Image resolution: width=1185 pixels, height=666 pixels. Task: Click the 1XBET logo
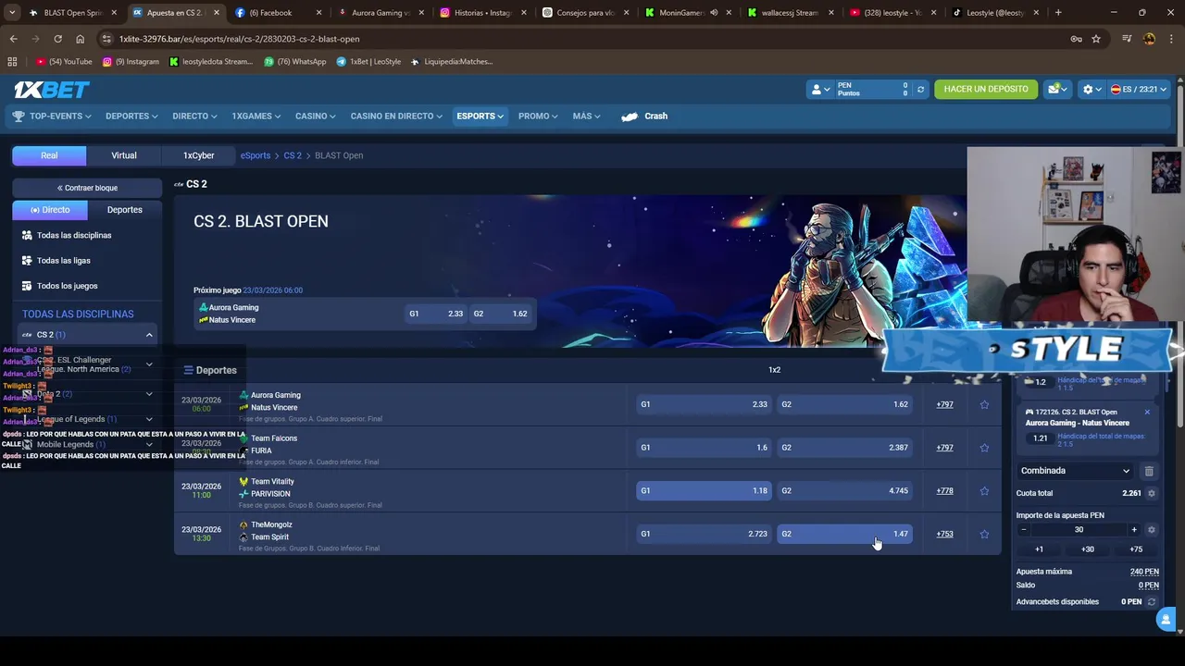[52, 89]
